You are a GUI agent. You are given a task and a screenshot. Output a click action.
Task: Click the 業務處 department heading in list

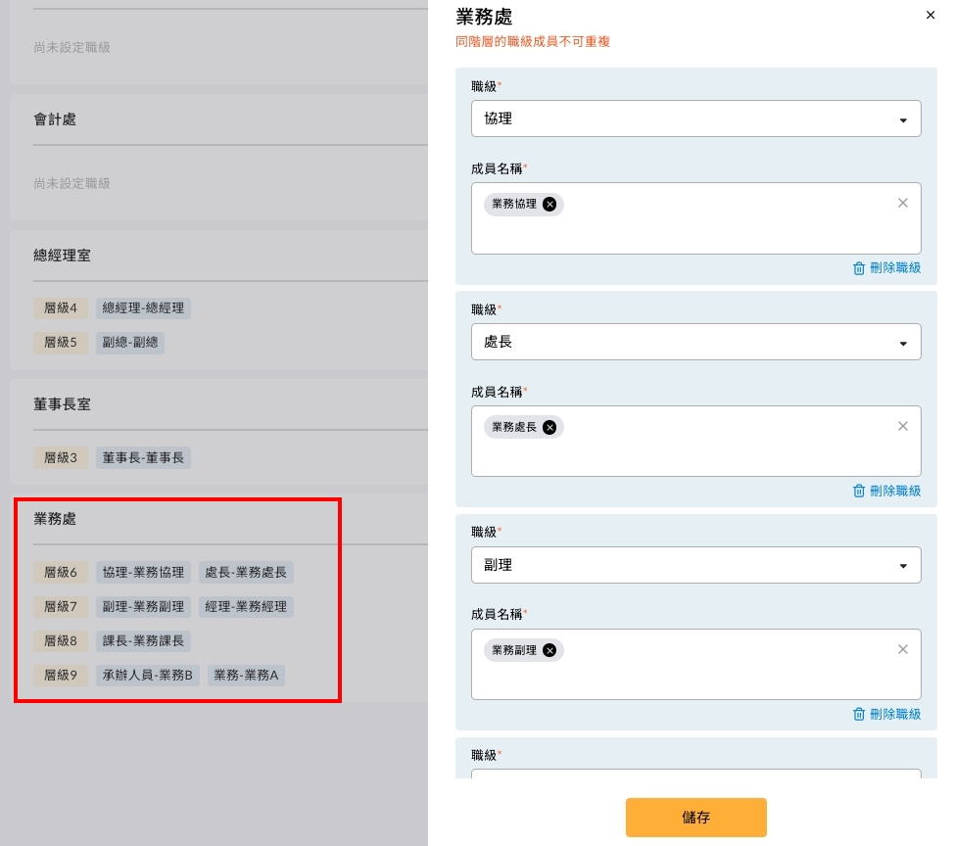(55, 518)
